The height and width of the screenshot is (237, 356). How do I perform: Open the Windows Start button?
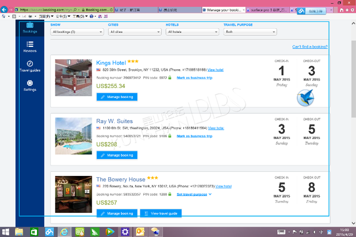5,232
